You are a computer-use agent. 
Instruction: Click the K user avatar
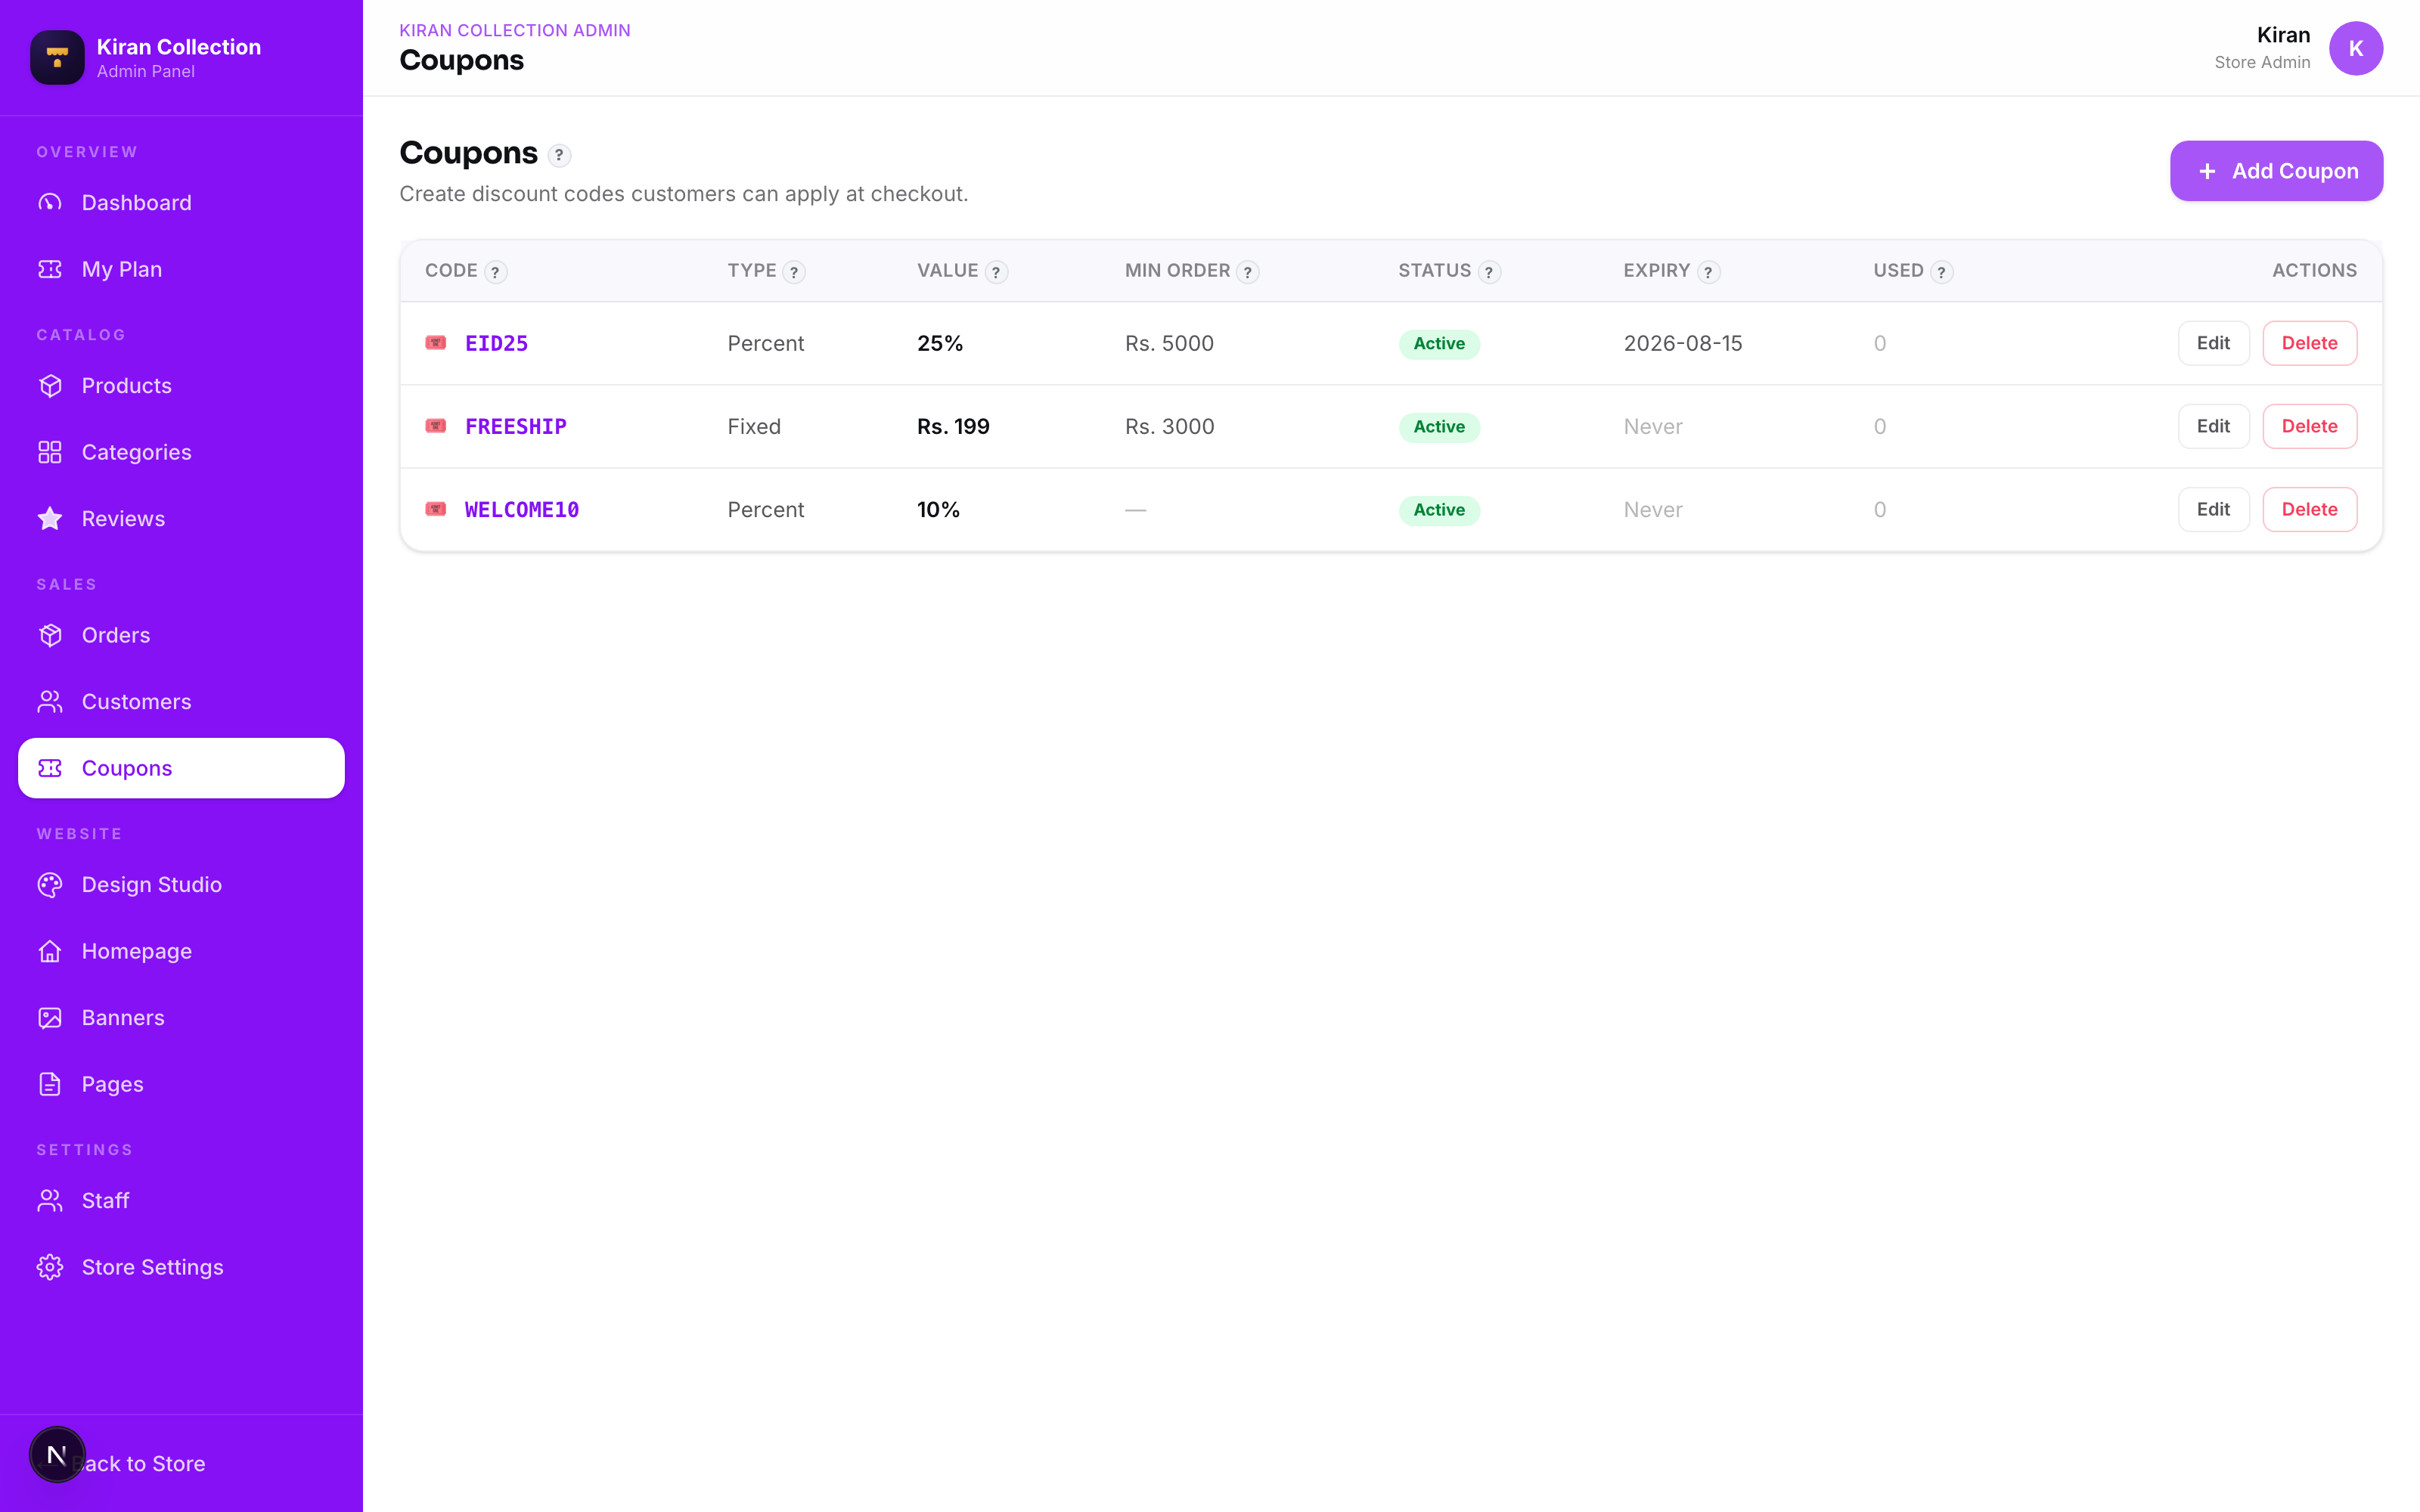click(x=2355, y=48)
